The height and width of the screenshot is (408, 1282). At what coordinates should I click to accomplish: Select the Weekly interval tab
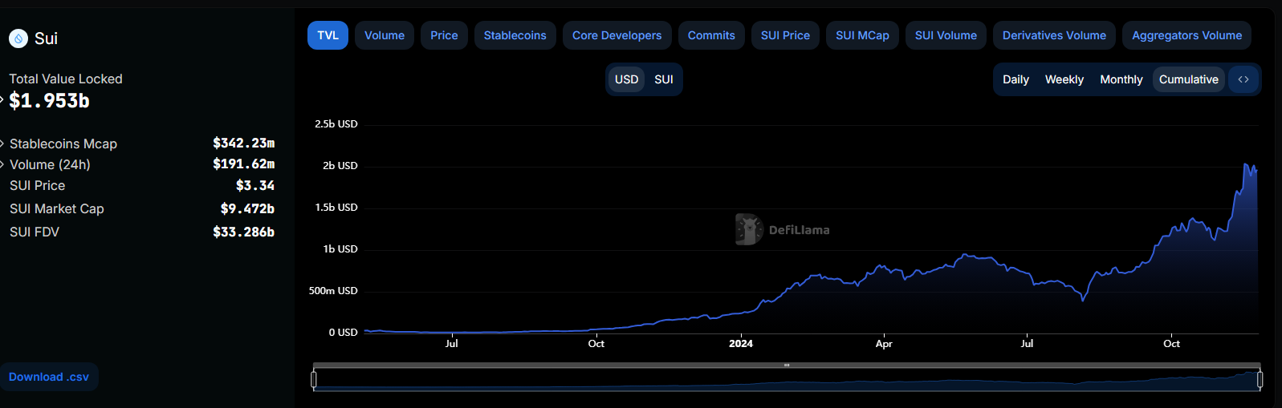coord(1064,79)
